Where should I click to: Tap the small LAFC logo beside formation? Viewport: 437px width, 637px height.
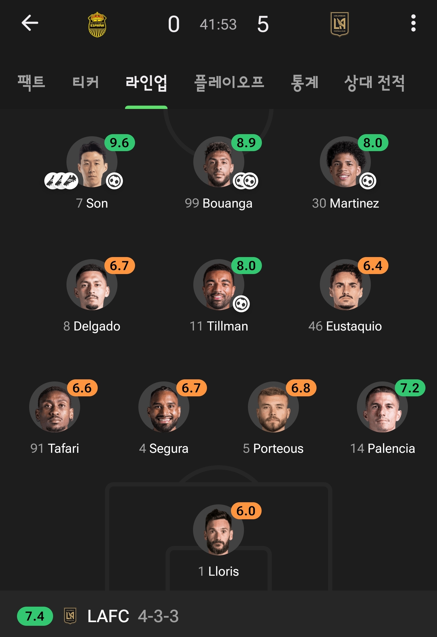[70, 616]
